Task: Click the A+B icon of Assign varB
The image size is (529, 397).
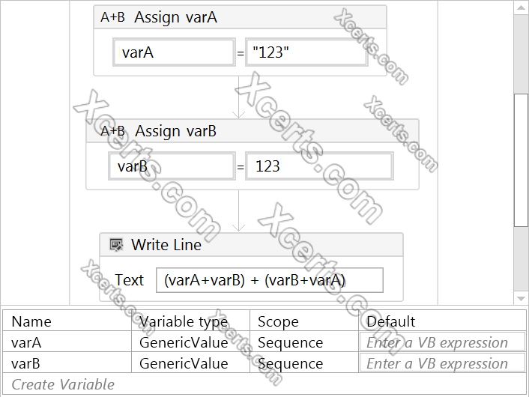Action: point(113,131)
